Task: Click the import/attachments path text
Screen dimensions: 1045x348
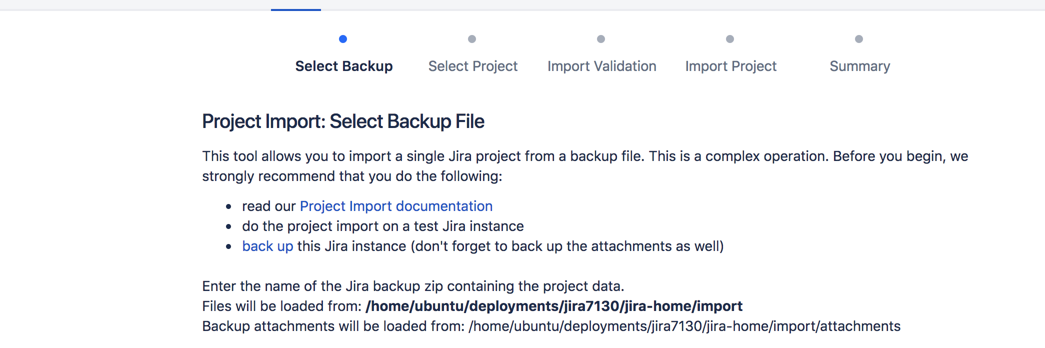Action: coord(684,326)
